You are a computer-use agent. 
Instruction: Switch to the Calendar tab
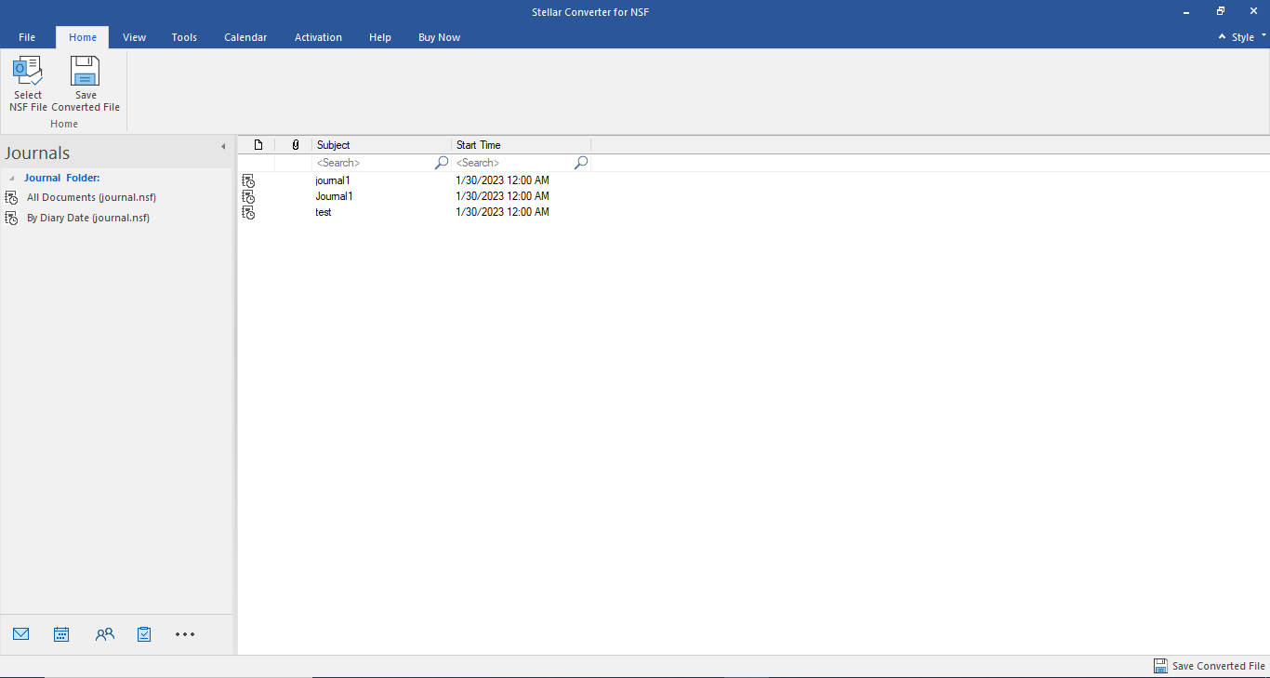pos(245,37)
